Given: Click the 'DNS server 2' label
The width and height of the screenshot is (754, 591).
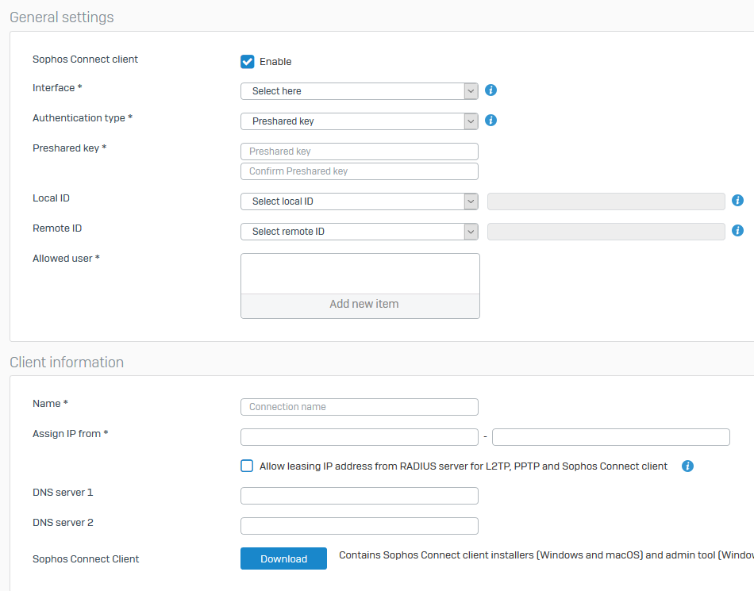Looking at the screenshot, I should (63, 522).
